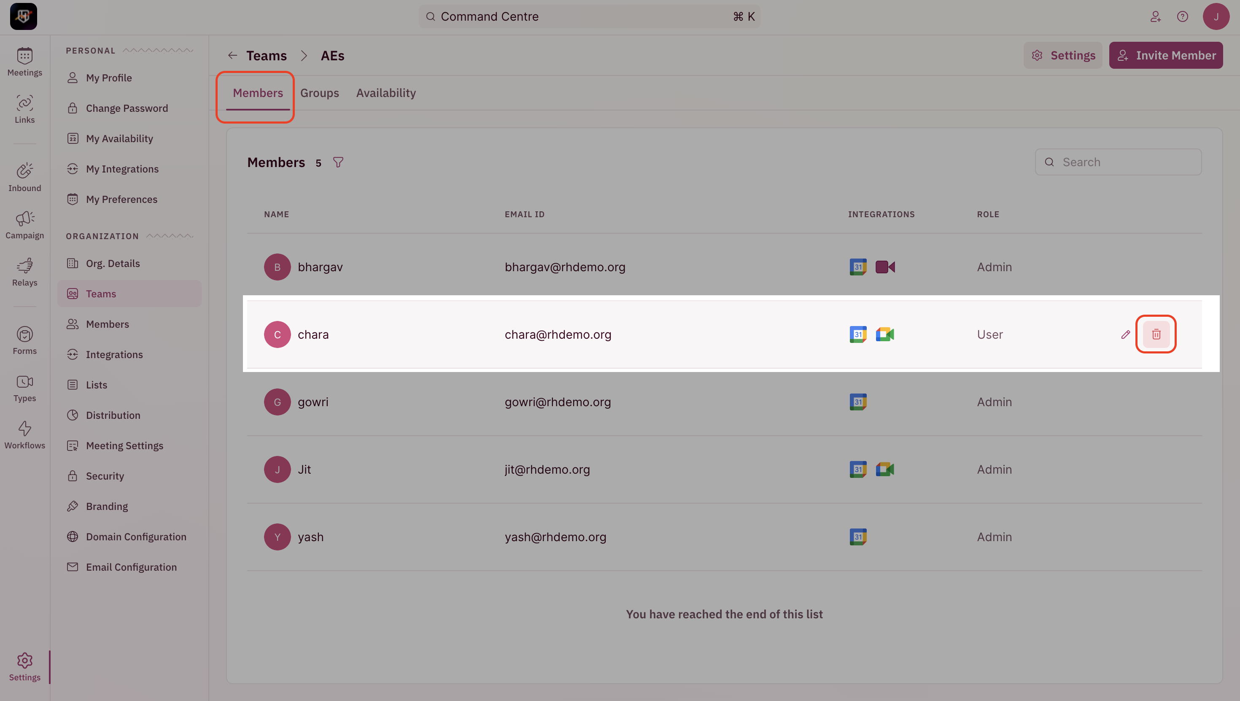Click bhargav's video meeting integration icon
The image size is (1240, 701).
coord(885,267)
